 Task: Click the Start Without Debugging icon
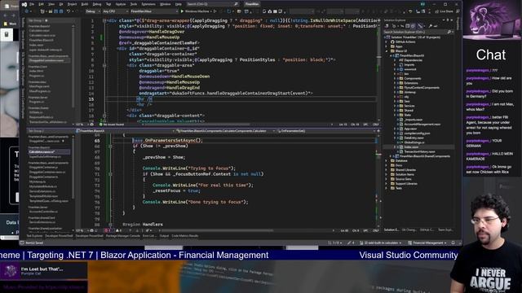(x=215, y=11)
